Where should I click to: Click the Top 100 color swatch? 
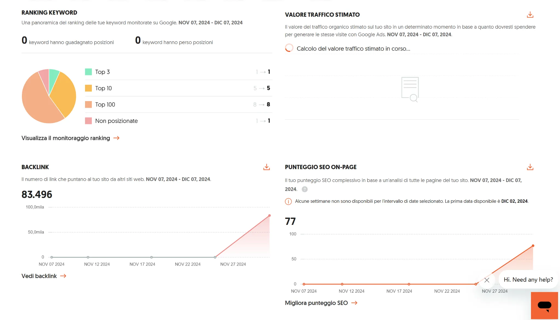point(88,104)
